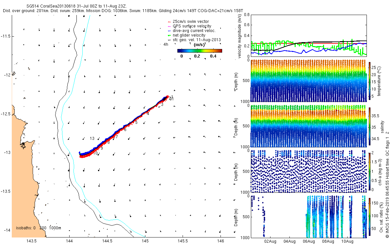The height and width of the screenshot is (245, 392).
Task: Click the '-14' latitude tick label
Action: pos(7,230)
